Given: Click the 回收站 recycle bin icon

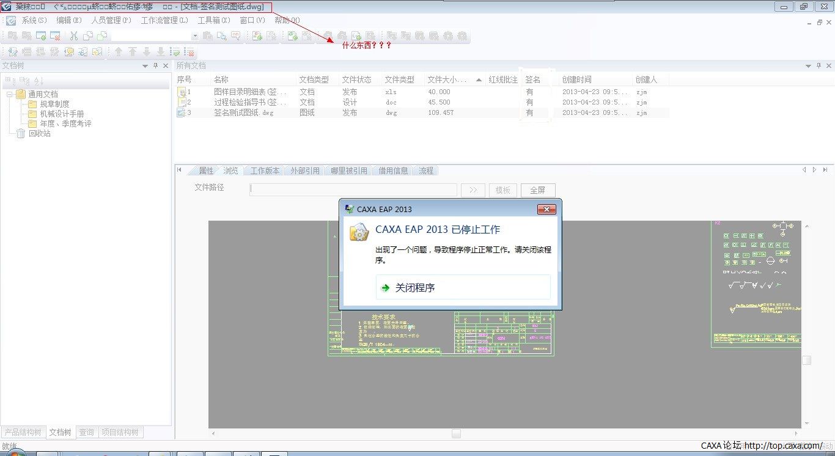Looking at the screenshot, I should point(21,133).
